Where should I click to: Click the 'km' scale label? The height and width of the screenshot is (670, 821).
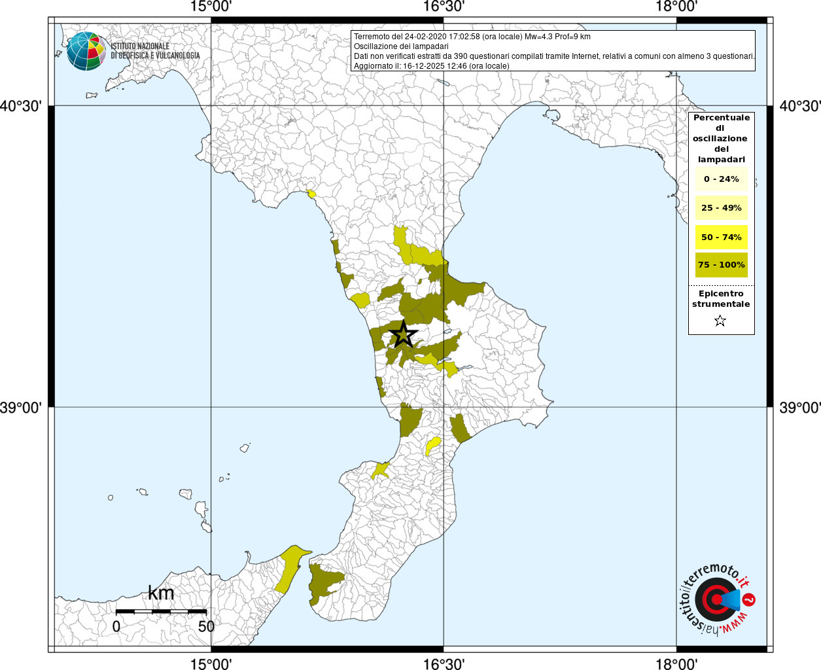(161, 593)
